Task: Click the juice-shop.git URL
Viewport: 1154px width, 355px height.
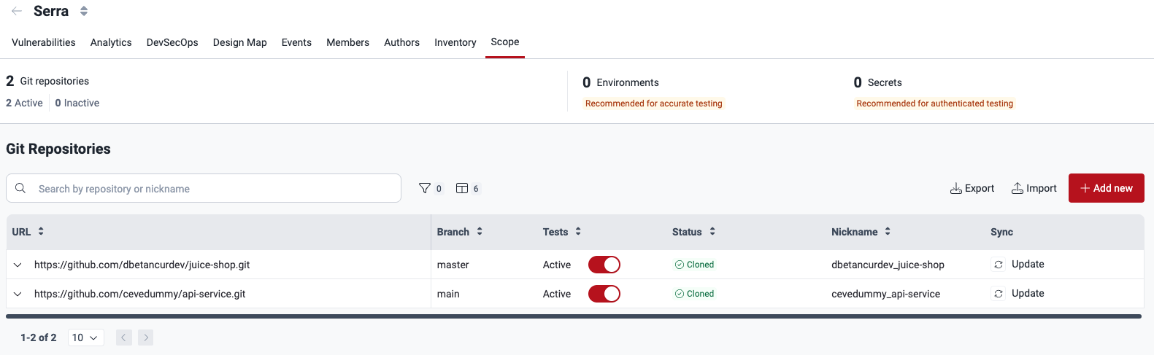Action: point(142,265)
